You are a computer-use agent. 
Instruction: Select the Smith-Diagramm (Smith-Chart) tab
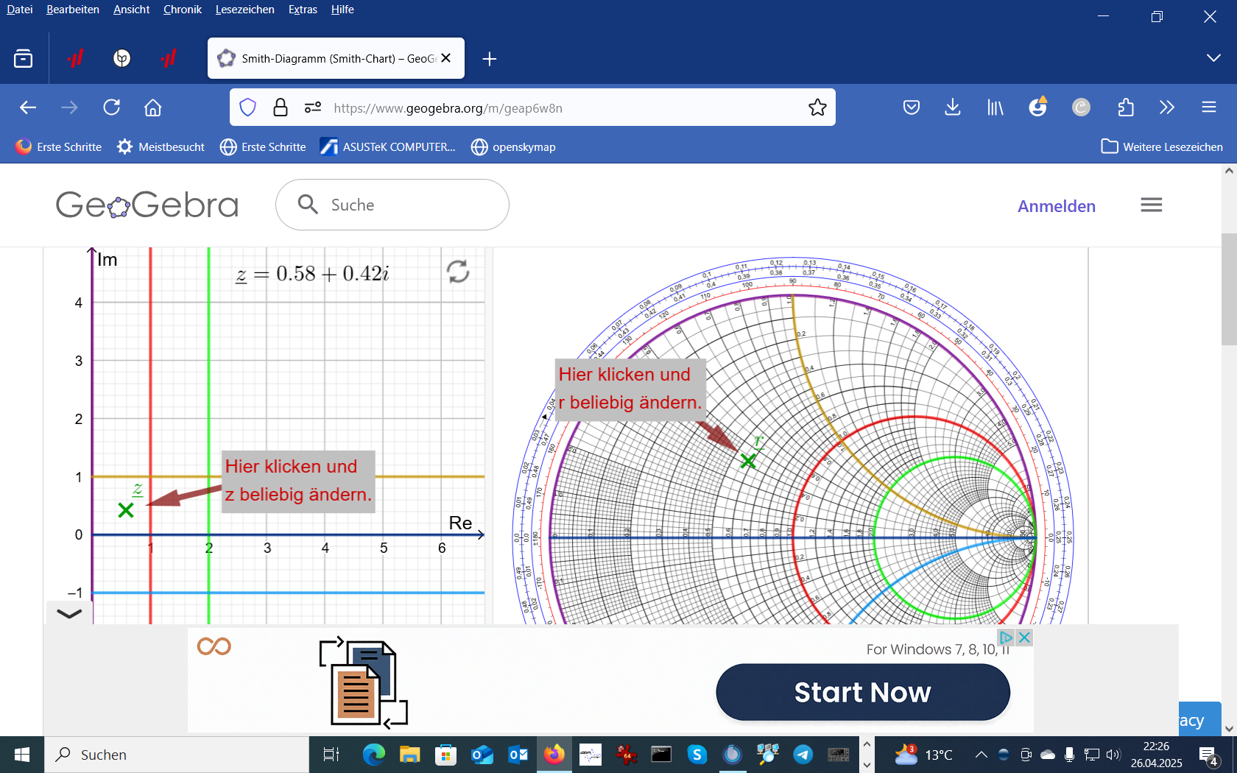pyautogui.click(x=336, y=58)
